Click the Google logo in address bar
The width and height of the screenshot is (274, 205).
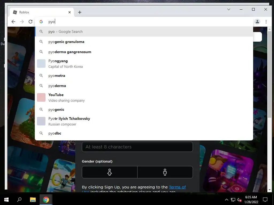[41, 22]
